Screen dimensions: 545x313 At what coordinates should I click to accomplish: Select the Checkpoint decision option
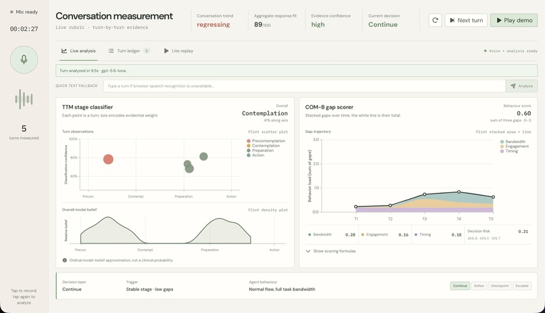[x=500, y=286]
